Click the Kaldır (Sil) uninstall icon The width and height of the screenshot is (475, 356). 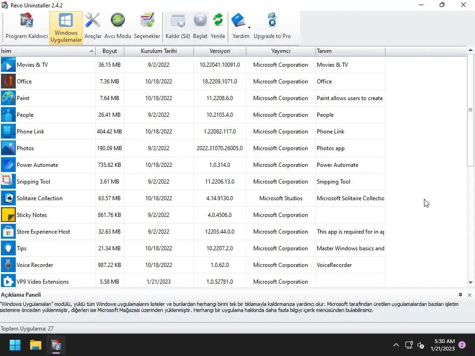[178, 20]
